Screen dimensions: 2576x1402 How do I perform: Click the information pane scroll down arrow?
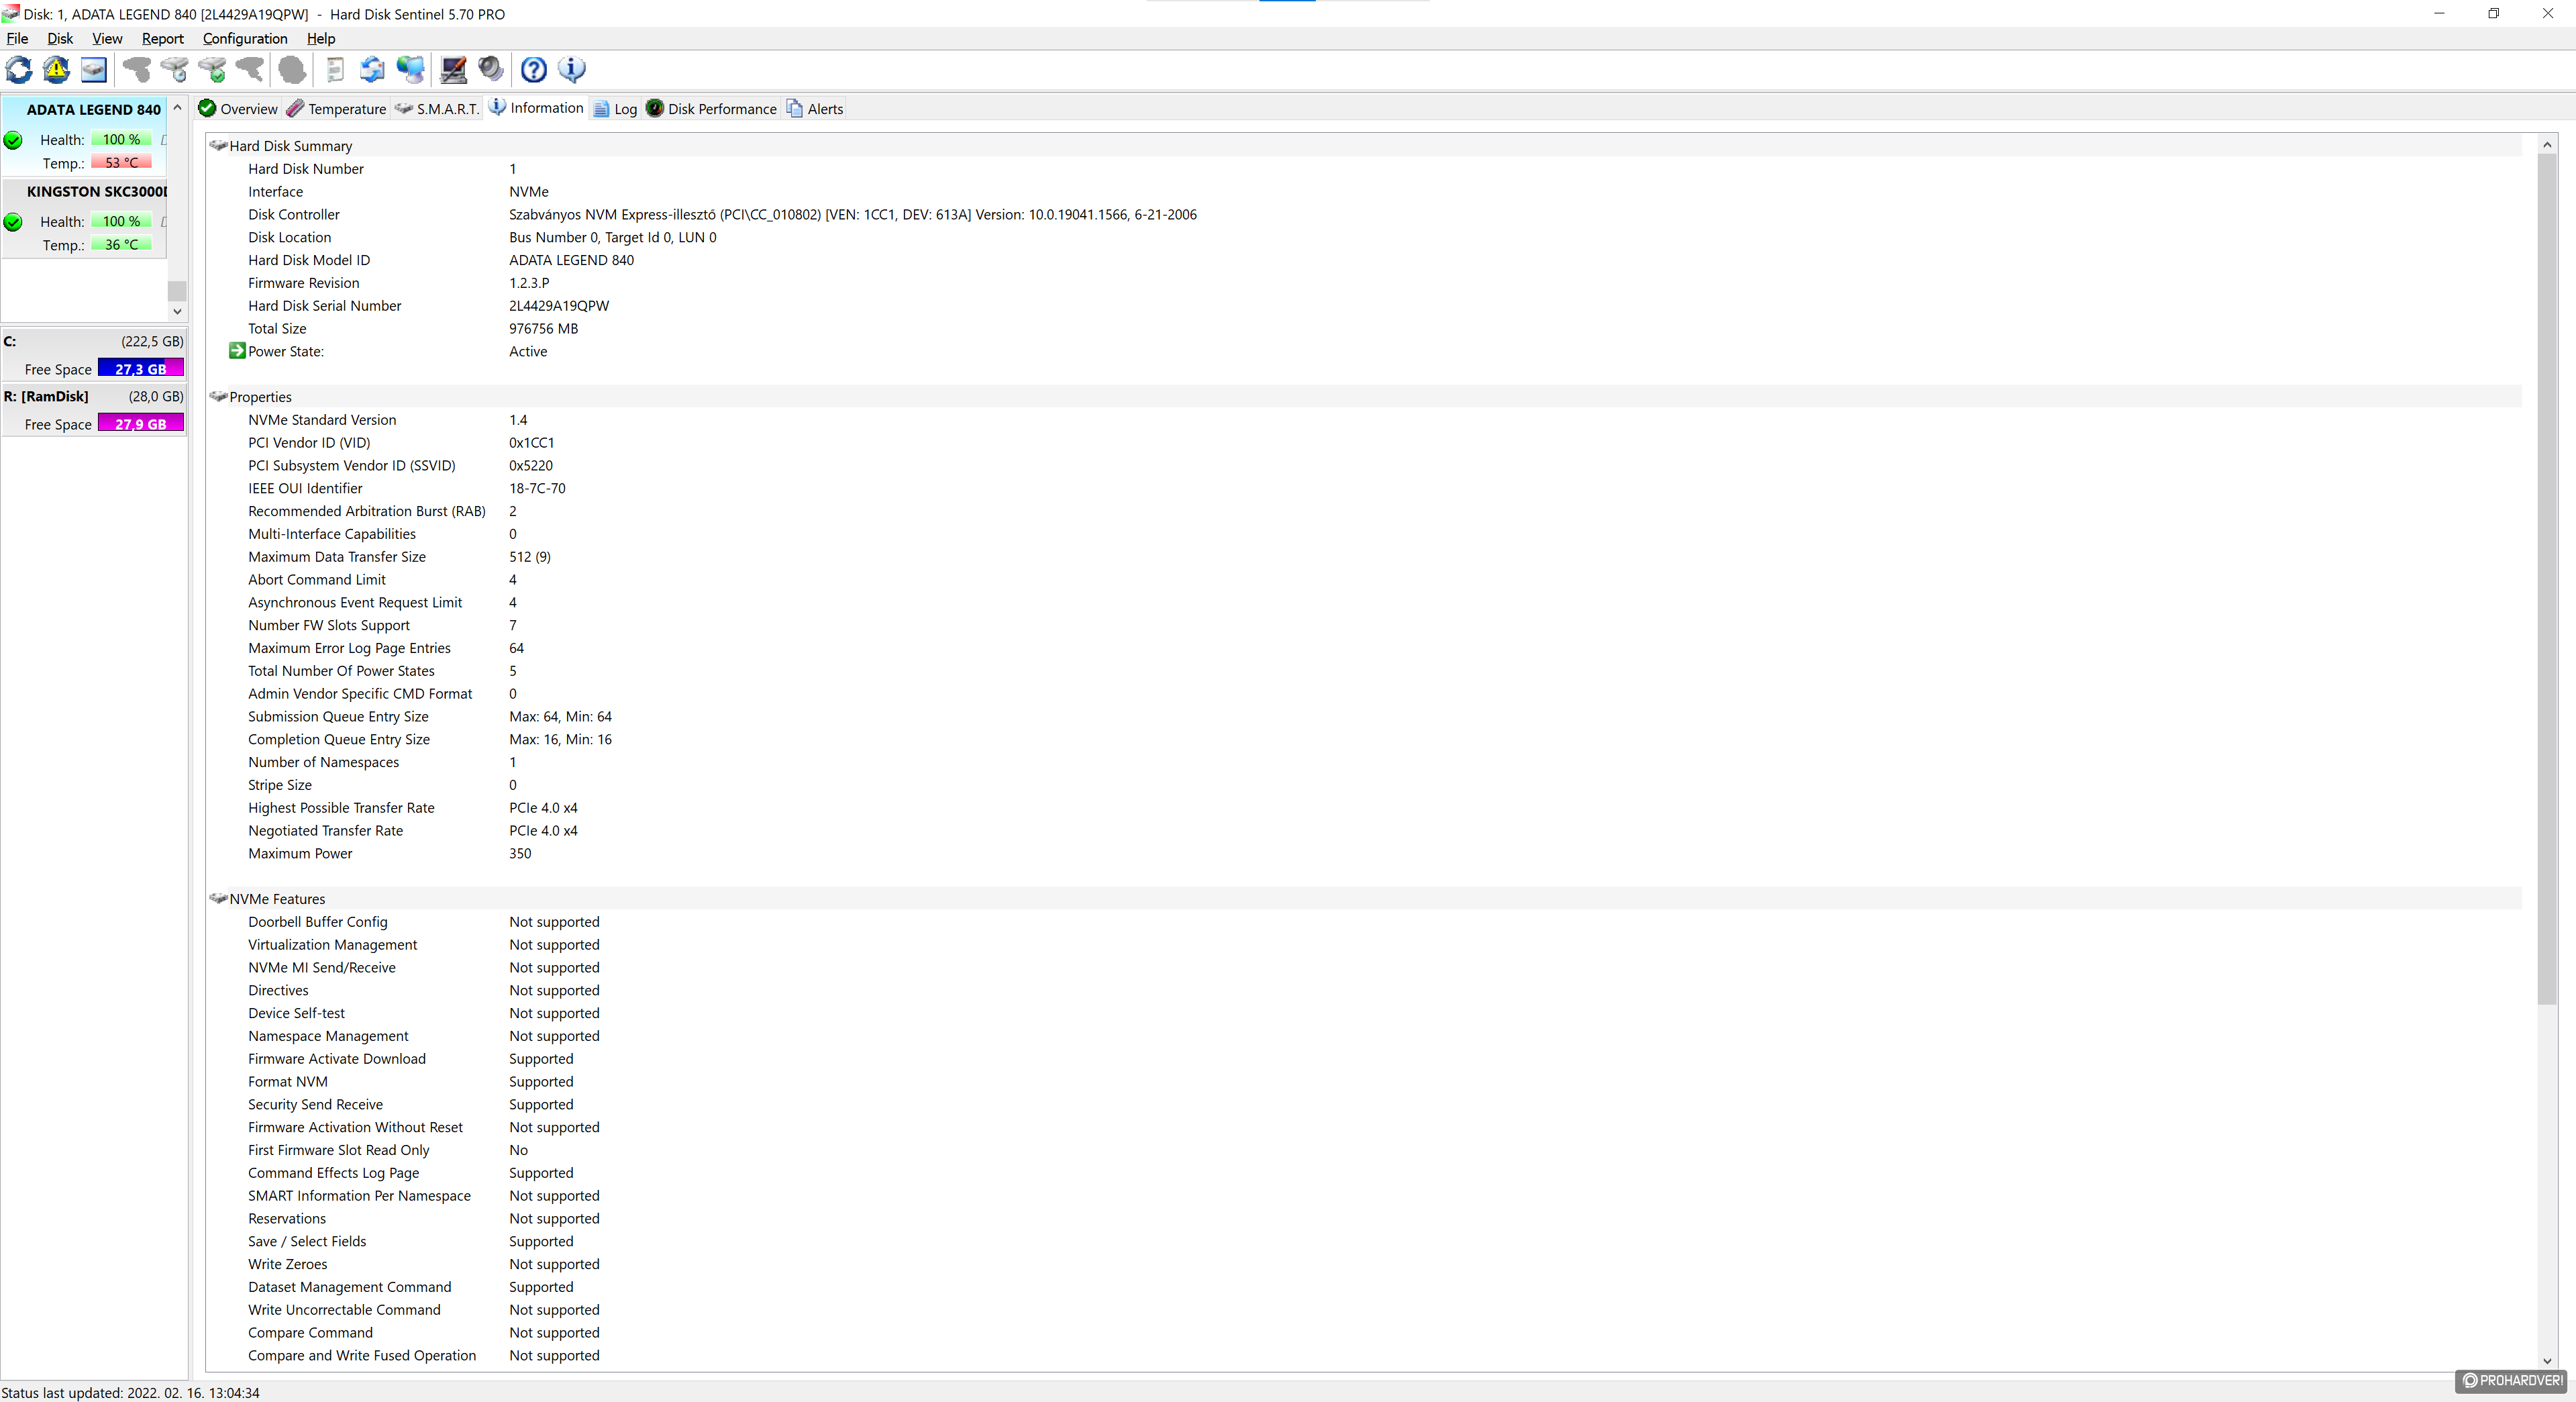click(2547, 1361)
